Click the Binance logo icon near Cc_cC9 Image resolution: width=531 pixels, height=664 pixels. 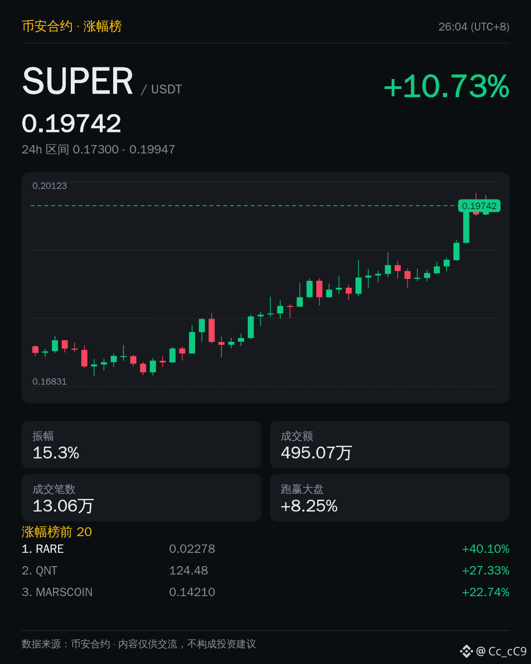point(466,651)
